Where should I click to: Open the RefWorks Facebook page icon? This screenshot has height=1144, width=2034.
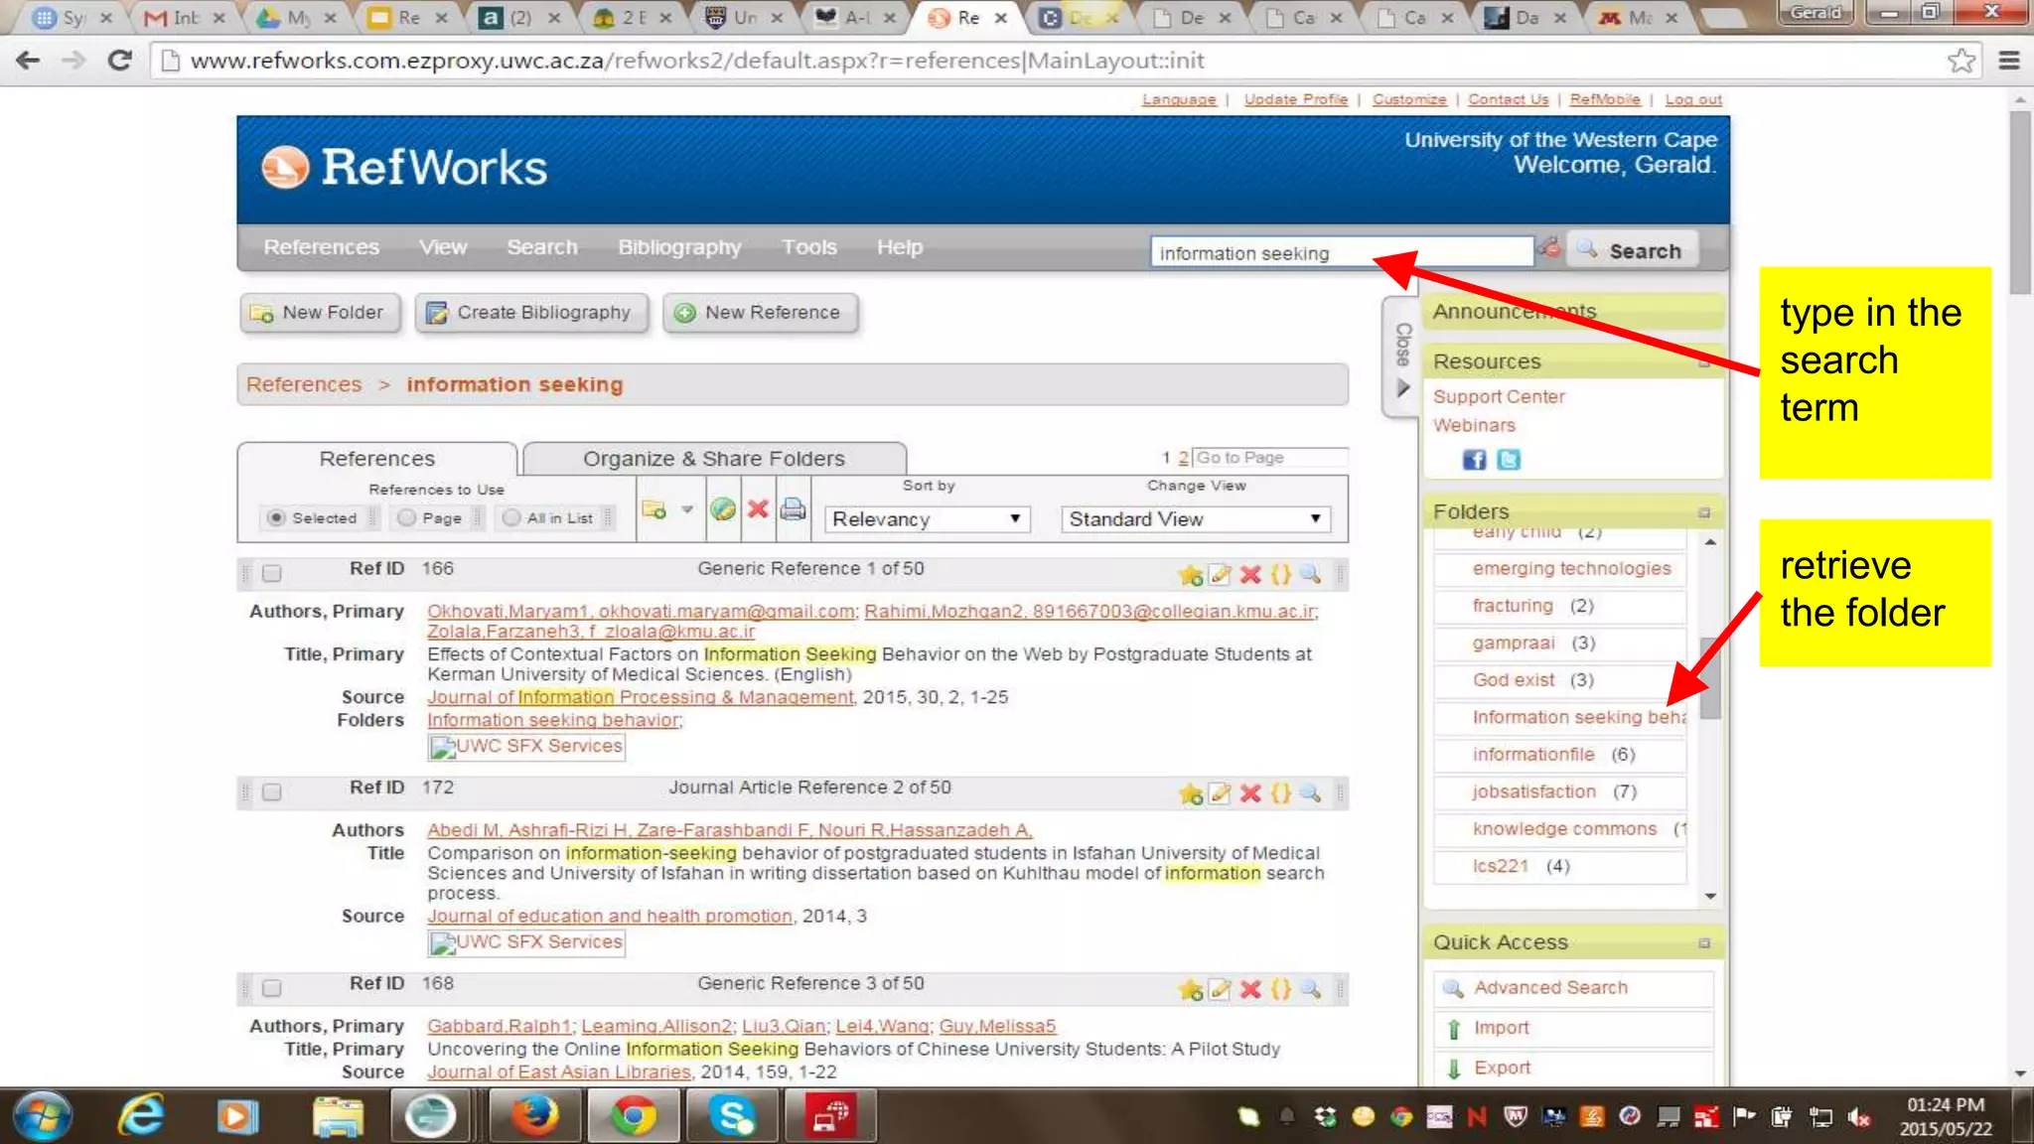1474,460
